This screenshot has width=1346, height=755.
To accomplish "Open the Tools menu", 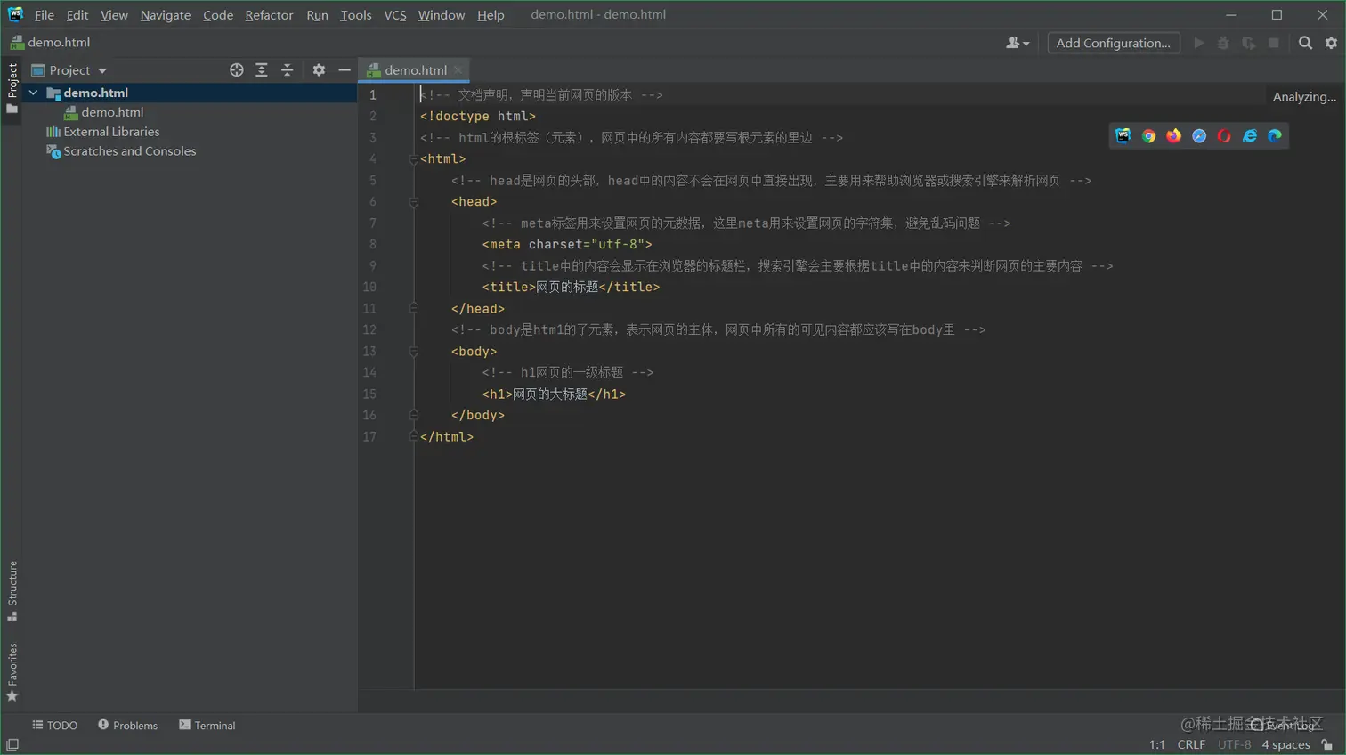I will tap(356, 15).
